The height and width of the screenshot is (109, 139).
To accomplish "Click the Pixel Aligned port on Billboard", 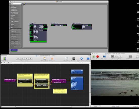I will (72, 89).
